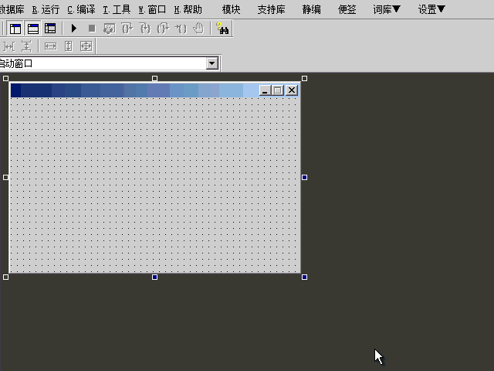This screenshot has width=494, height=371.
Task: Toggle the combined work and status panel icon
Action: tap(50, 29)
